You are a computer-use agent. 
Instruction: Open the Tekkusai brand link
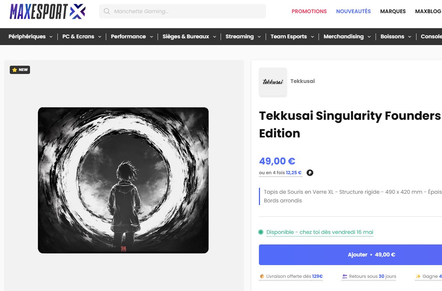click(302, 81)
